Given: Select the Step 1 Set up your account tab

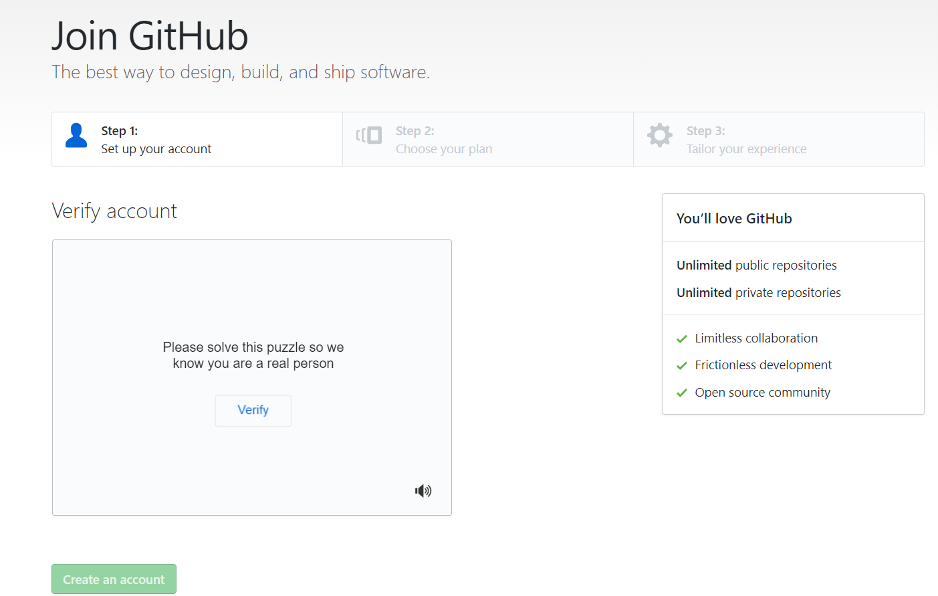Looking at the screenshot, I should coord(197,139).
